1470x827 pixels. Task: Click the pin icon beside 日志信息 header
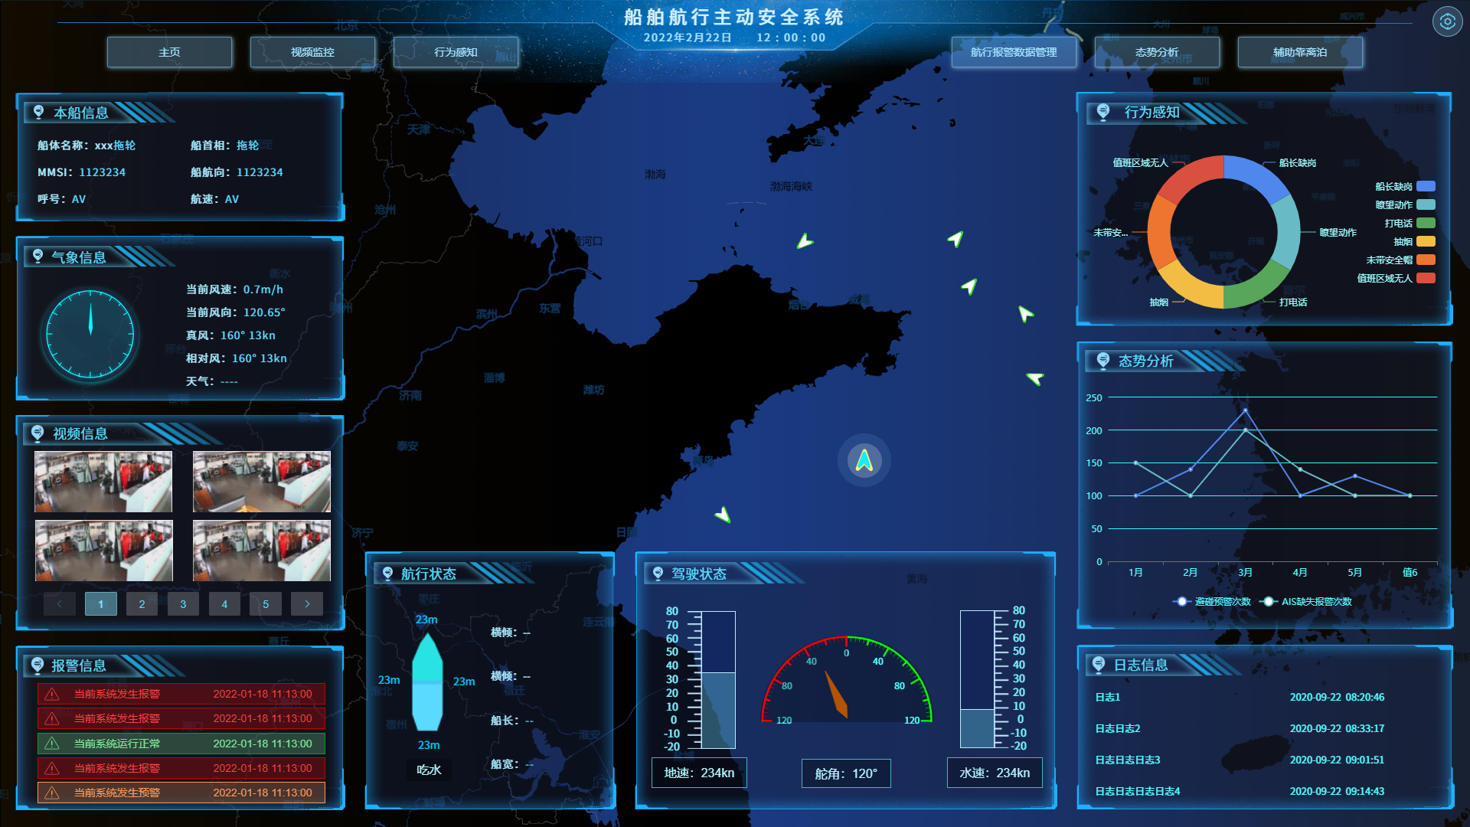click(x=1099, y=664)
